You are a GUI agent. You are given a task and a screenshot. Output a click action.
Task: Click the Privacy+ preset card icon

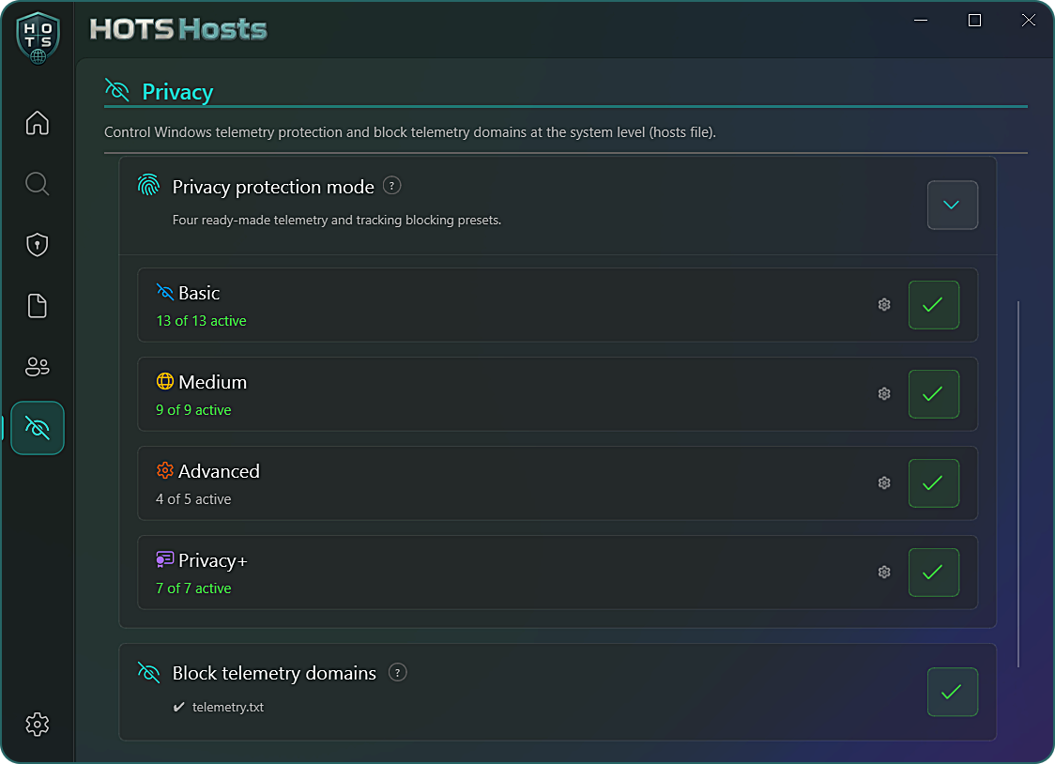pyautogui.click(x=165, y=559)
